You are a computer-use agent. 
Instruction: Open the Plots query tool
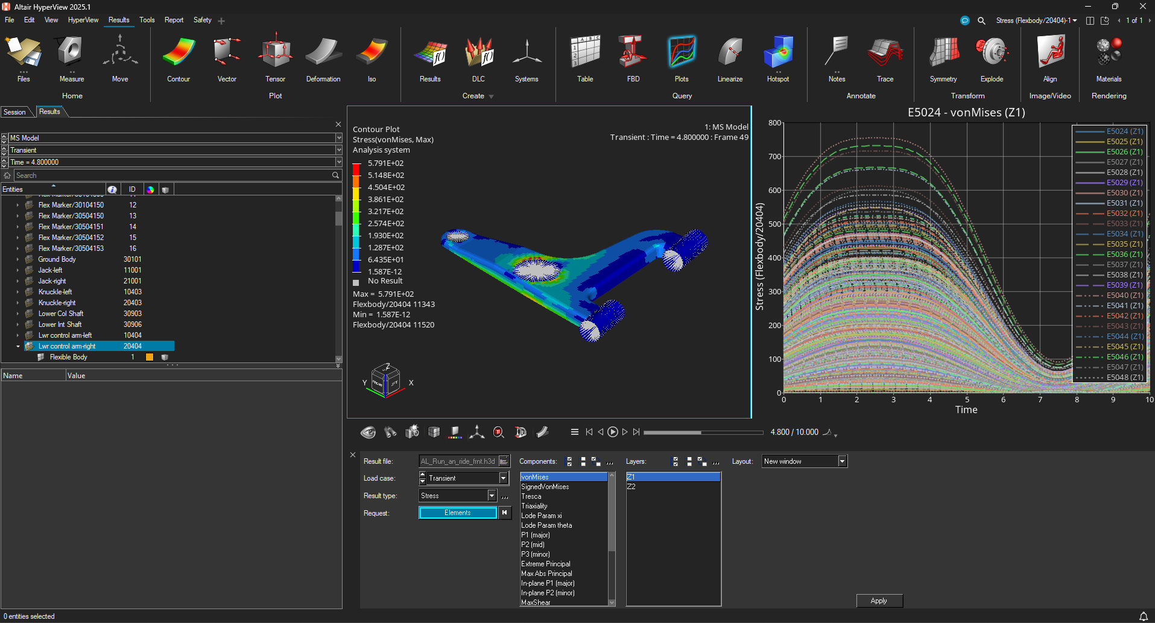pyautogui.click(x=682, y=59)
